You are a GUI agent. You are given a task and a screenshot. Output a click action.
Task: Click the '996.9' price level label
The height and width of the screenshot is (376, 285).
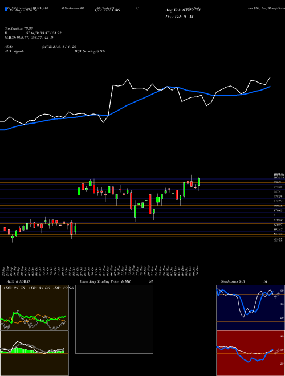point(278,182)
